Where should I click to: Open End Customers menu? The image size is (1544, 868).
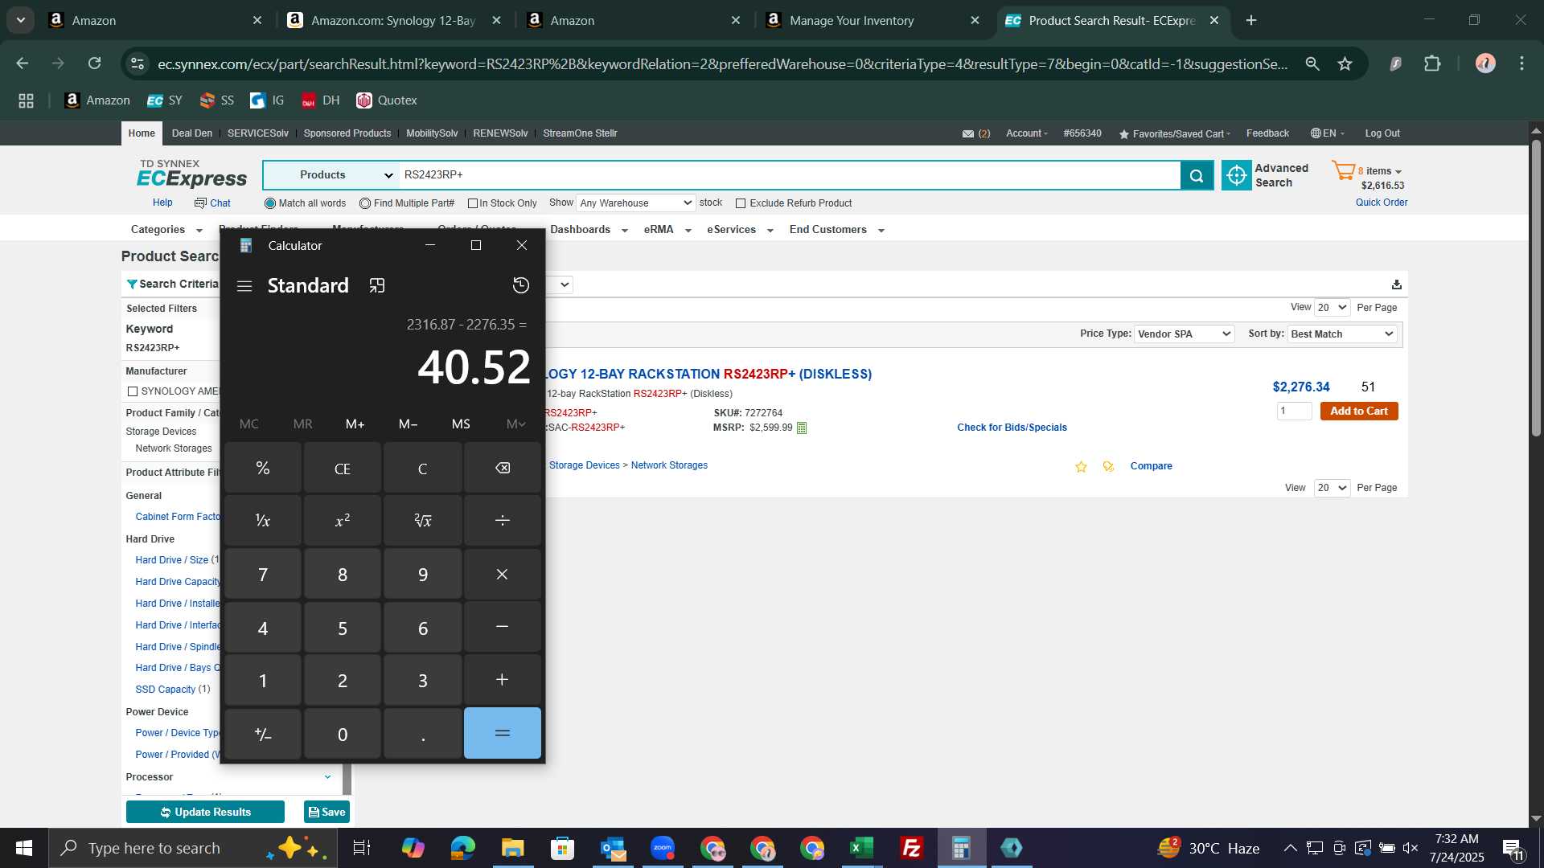pyautogui.click(x=836, y=230)
